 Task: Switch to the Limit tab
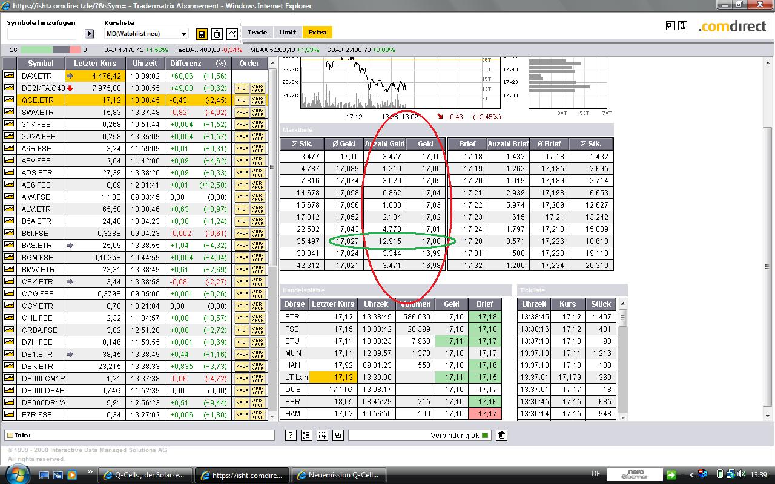(288, 33)
